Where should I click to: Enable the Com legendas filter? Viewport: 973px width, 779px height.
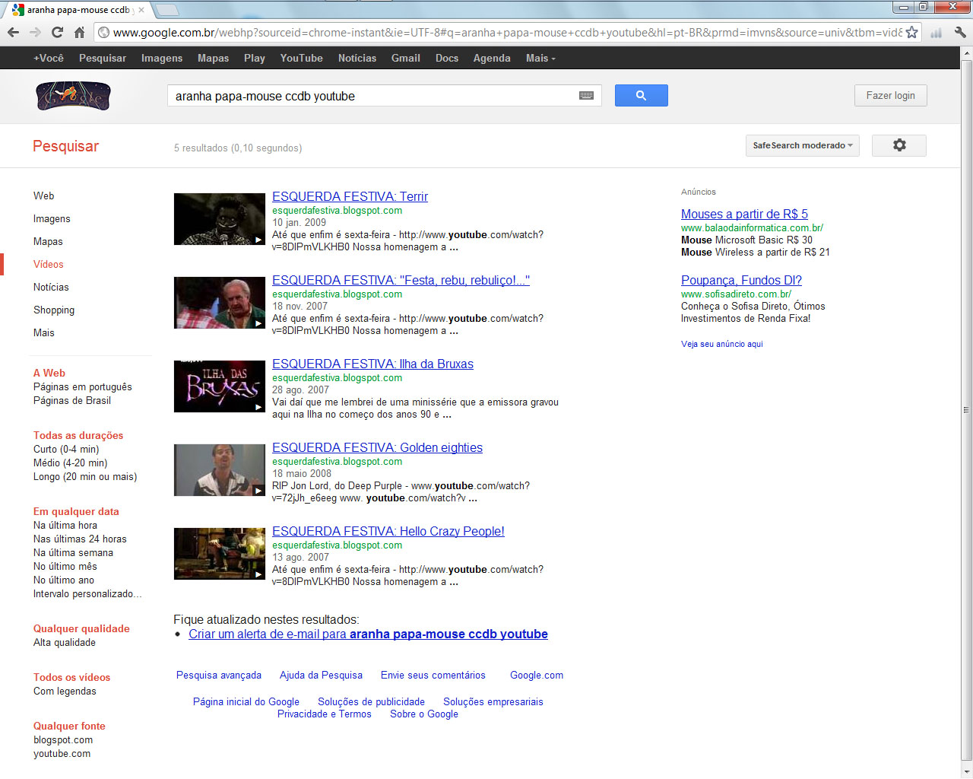[65, 691]
